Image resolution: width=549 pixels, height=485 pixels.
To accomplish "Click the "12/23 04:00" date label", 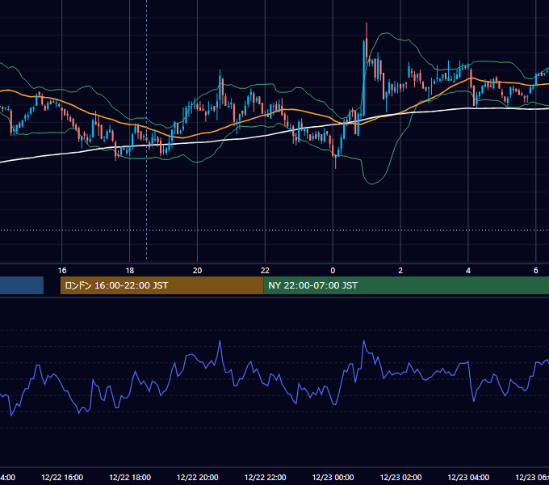I will point(468,477).
